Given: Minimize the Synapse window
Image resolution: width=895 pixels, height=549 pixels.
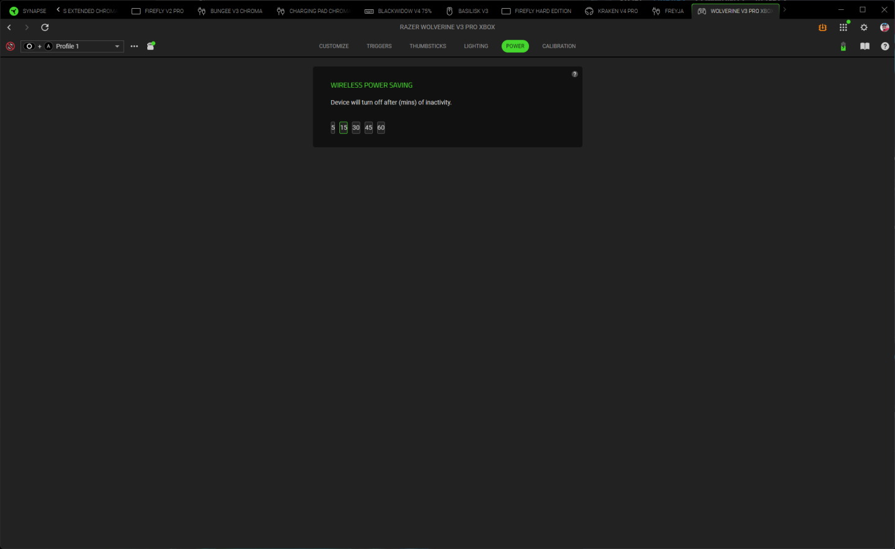Looking at the screenshot, I should (841, 10).
